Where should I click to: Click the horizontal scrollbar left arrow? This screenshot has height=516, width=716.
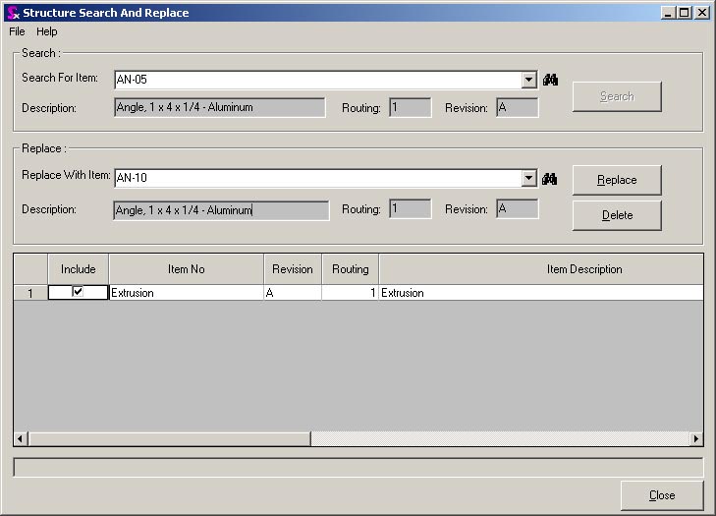(x=21, y=439)
